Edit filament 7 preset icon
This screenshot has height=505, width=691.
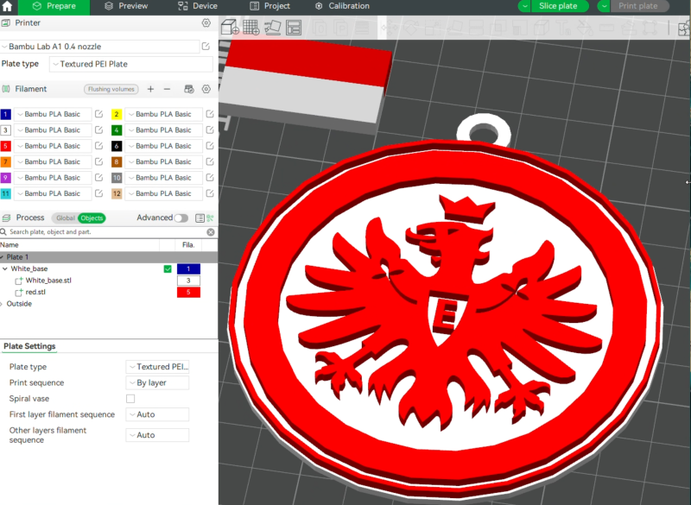(98, 161)
